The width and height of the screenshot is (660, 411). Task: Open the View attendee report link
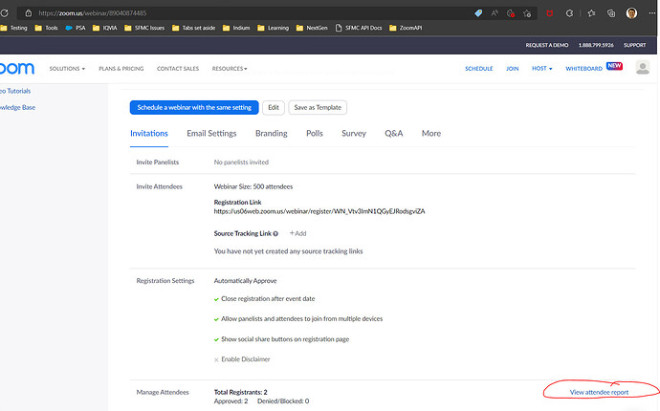click(599, 392)
